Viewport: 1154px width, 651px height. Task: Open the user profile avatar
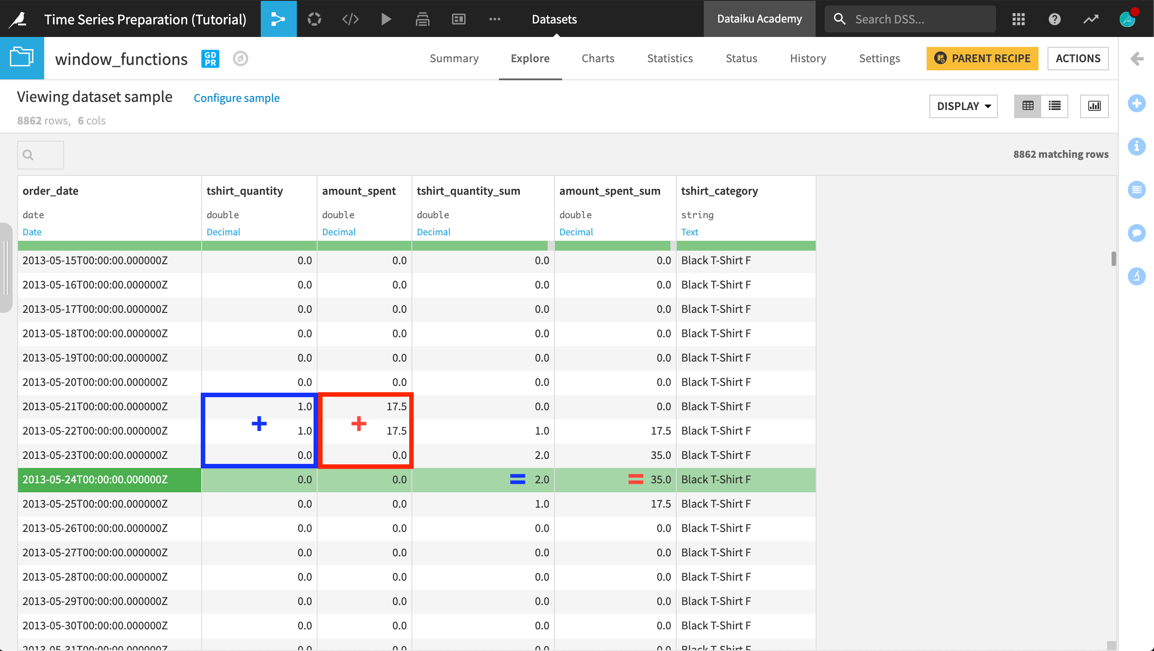(x=1128, y=19)
